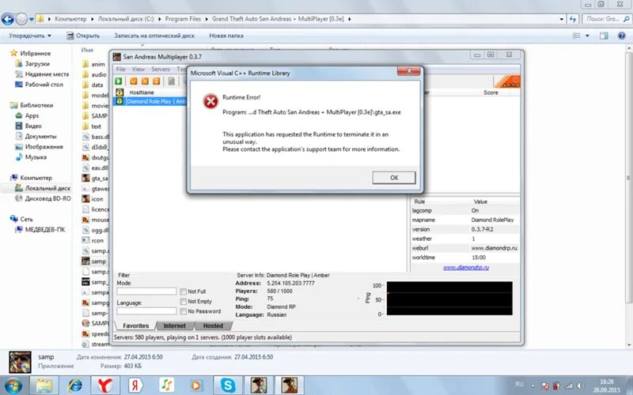The height and width of the screenshot is (395, 633).
Task: Open the Servers menu in SA-MP
Action: pyautogui.click(x=161, y=70)
